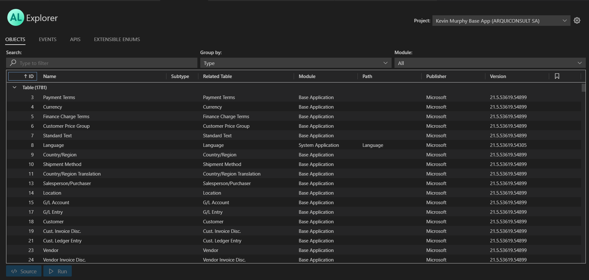Select the Customer table row
The image size is (589, 280).
(x=53, y=221)
